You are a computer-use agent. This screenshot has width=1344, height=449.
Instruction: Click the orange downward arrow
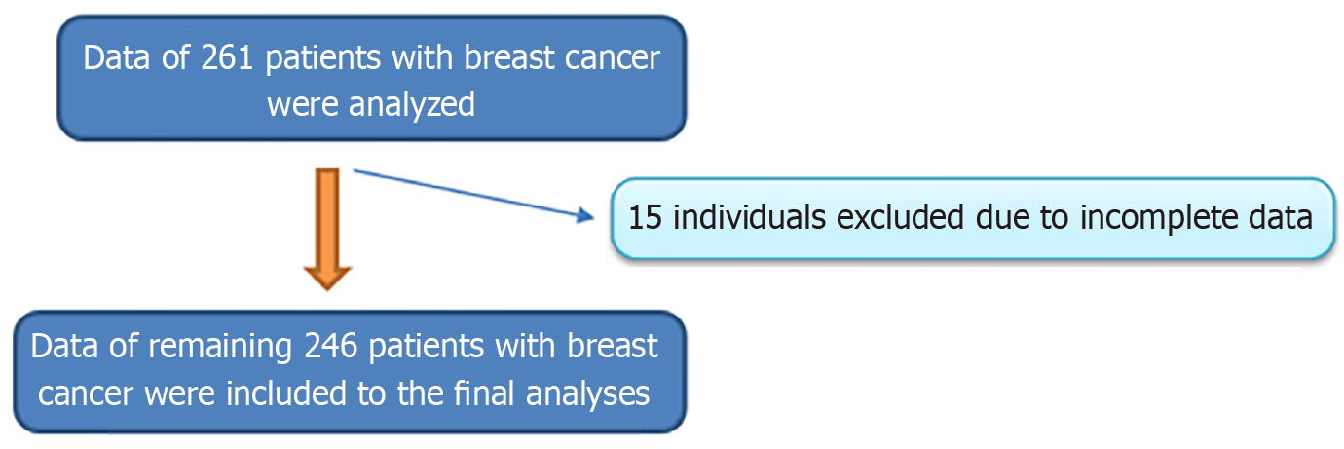pos(328,229)
